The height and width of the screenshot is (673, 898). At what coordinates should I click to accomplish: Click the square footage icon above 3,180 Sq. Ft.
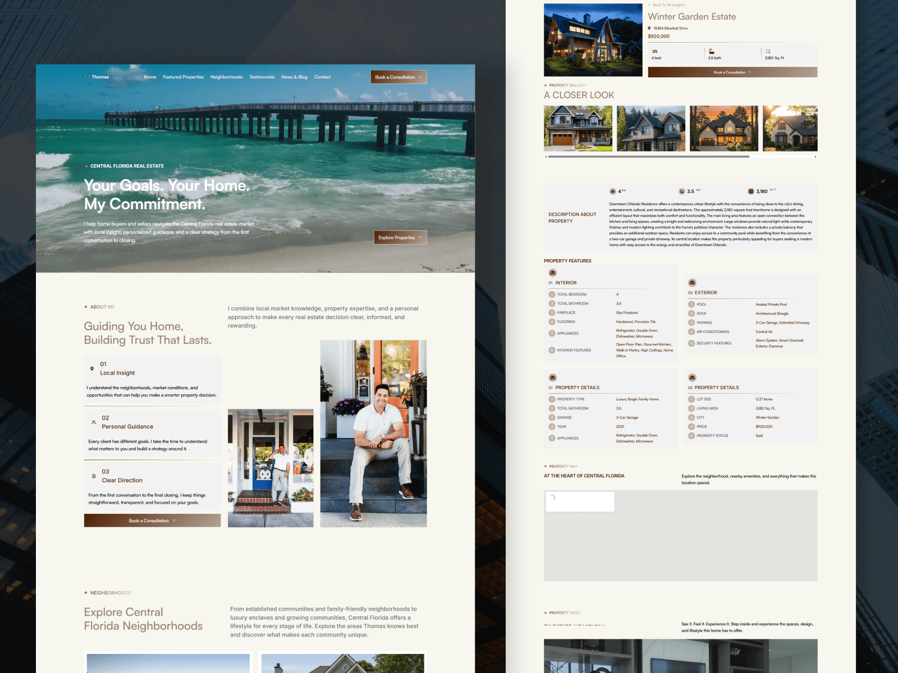click(x=768, y=52)
